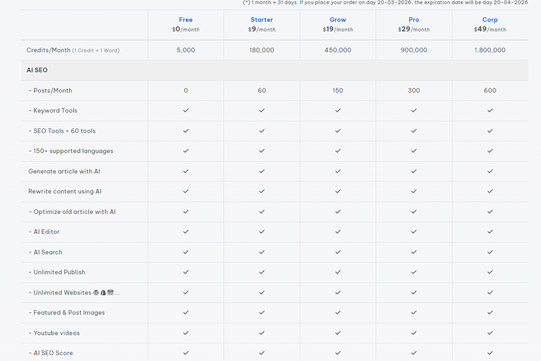This screenshot has width=541, height=361.
Task: Click the Keyword Tools checkmark under Free
Action: click(x=186, y=110)
